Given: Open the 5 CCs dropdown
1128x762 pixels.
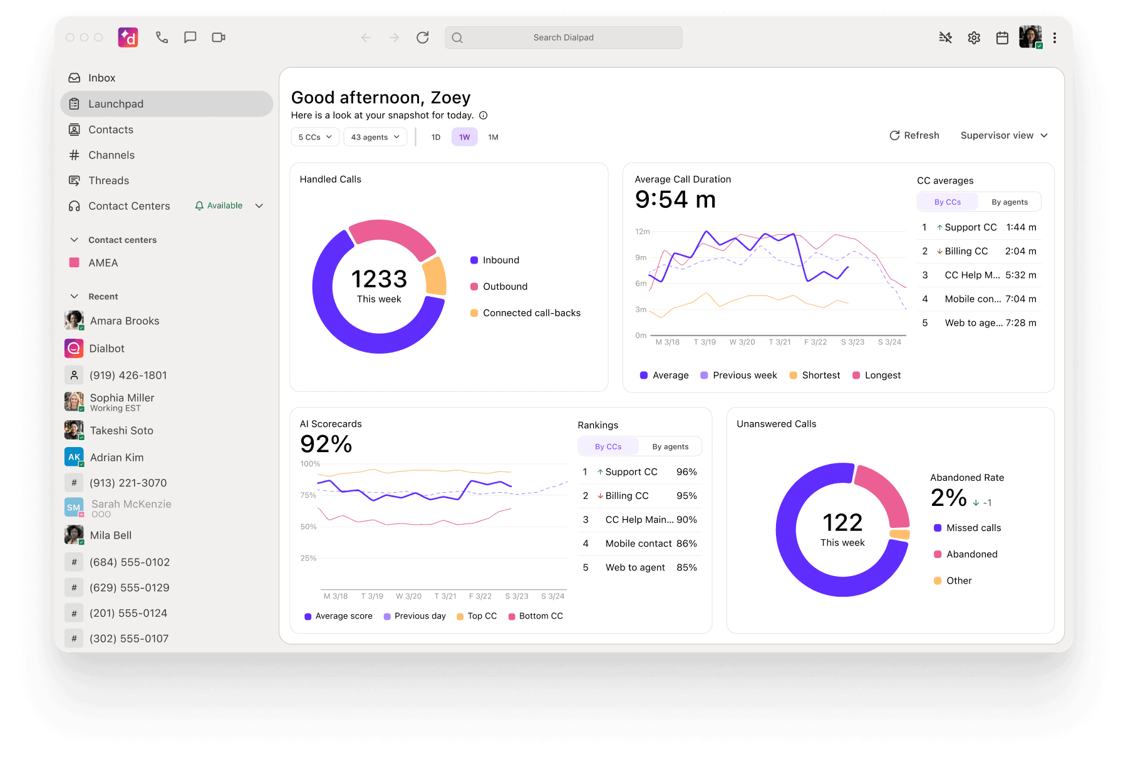Looking at the screenshot, I should coord(315,137).
